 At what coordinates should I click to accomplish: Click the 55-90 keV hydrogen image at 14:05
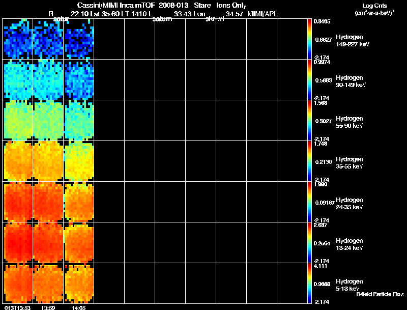79,121
